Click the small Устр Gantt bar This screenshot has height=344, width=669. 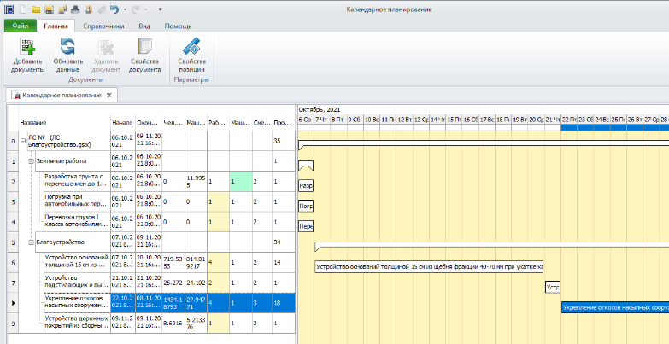pos(553,288)
